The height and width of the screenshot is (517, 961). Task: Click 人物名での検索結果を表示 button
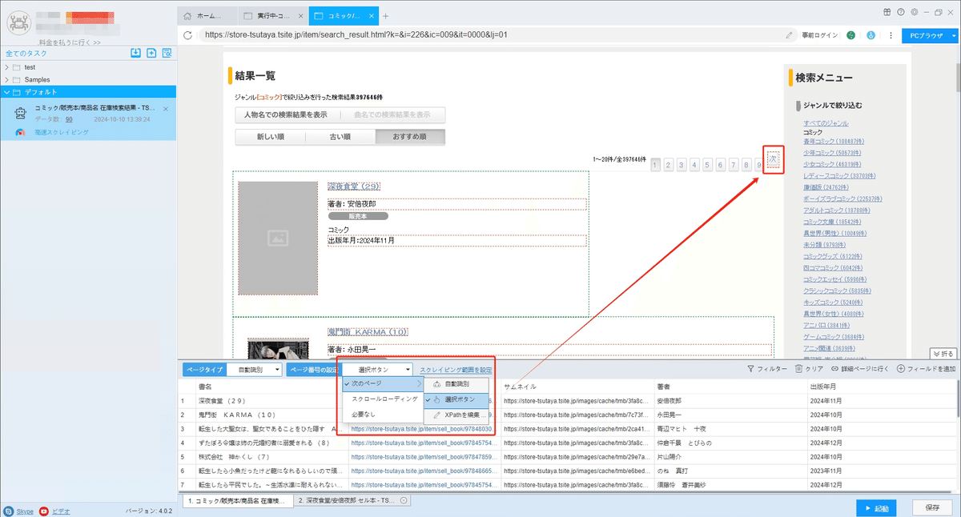click(x=286, y=114)
